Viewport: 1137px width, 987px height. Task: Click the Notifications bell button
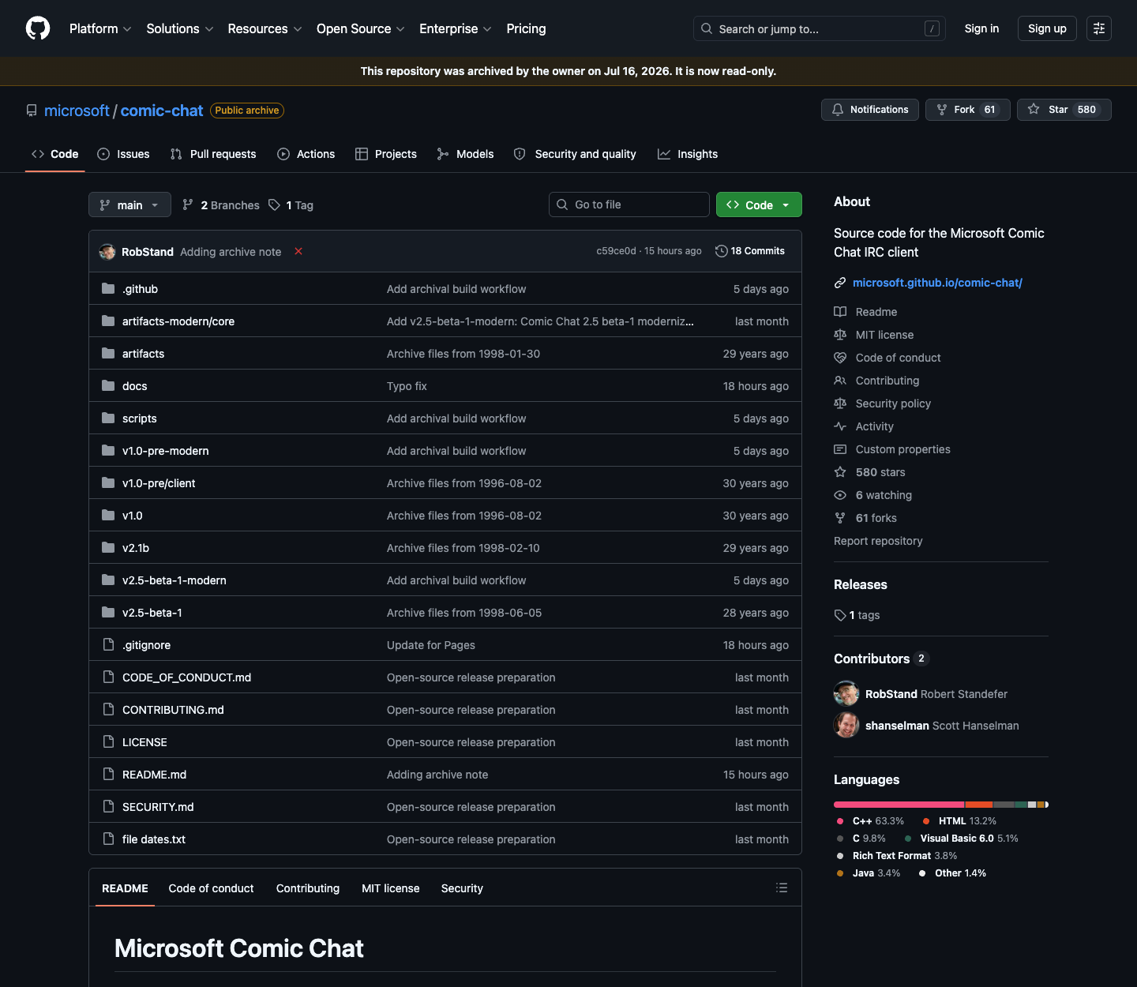tap(870, 110)
